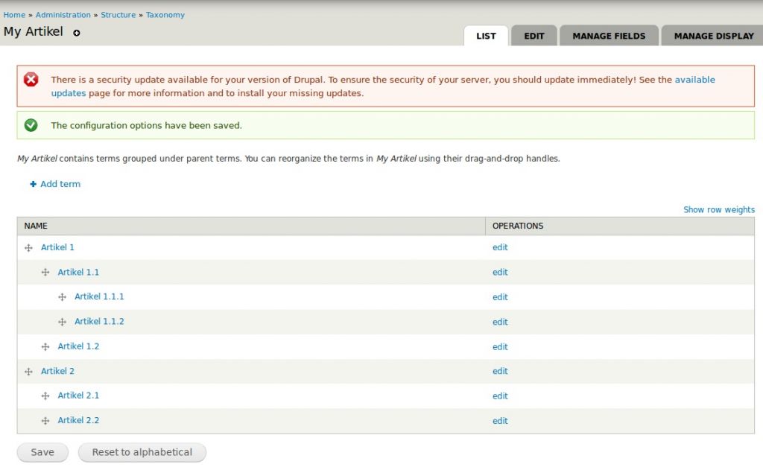The width and height of the screenshot is (763, 473).
Task: Toggle Show row weights
Action: pyautogui.click(x=718, y=210)
